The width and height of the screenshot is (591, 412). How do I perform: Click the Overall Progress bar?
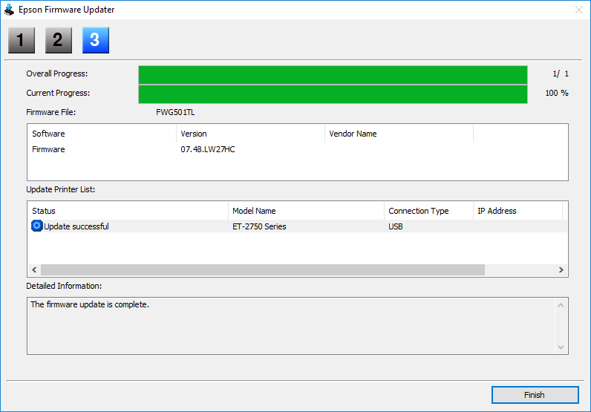coord(333,74)
